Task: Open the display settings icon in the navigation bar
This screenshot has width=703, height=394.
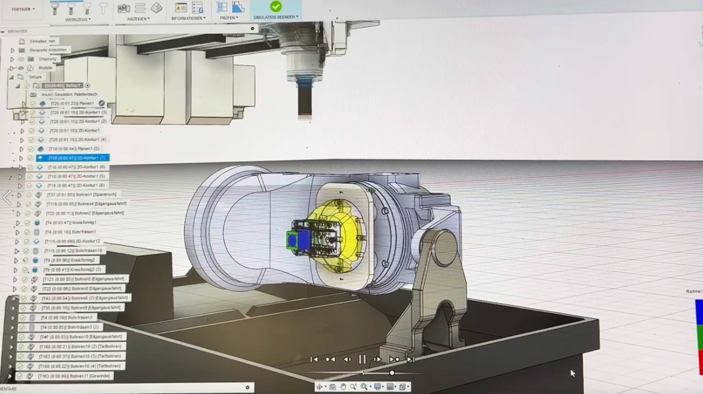Action: point(377,387)
